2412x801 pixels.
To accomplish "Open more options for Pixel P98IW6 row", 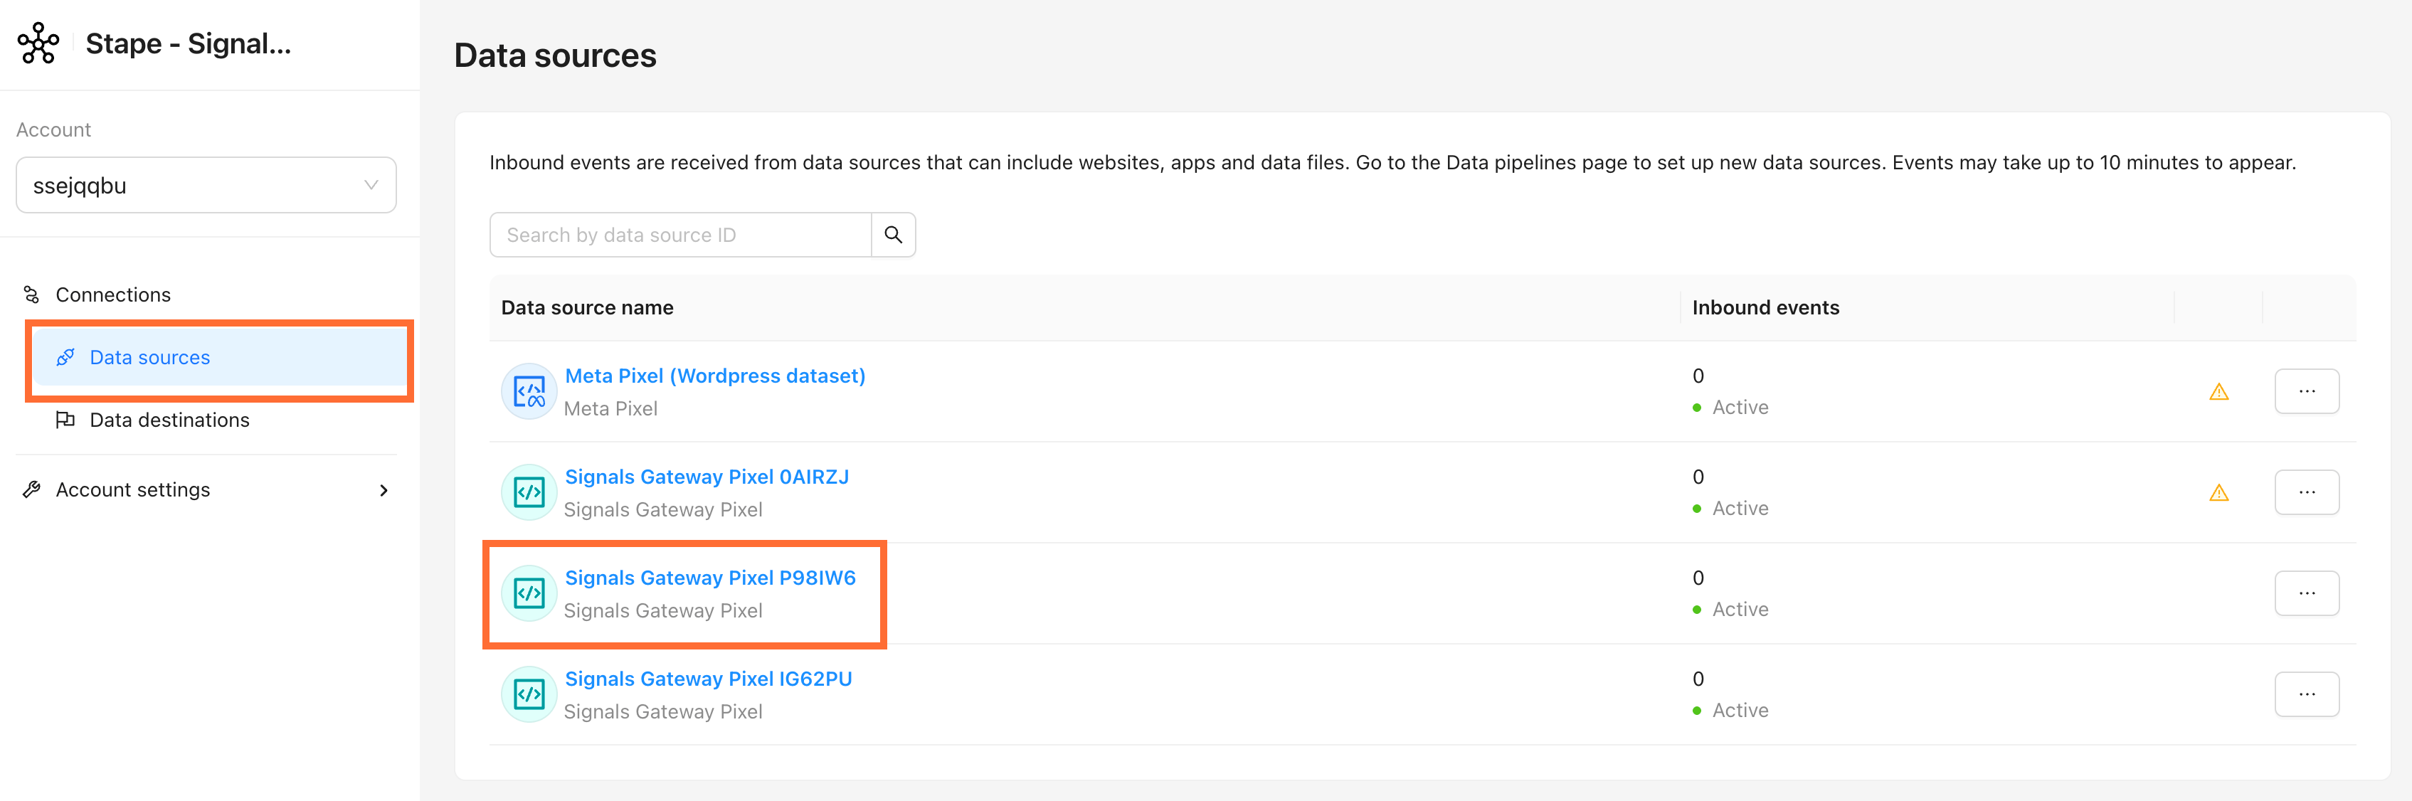I will (2306, 593).
